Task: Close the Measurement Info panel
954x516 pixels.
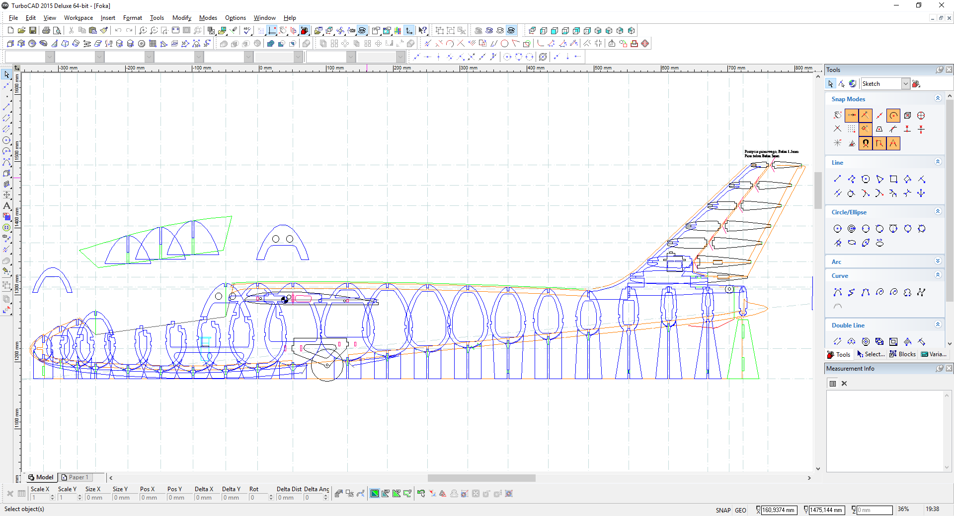Action: click(949, 368)
